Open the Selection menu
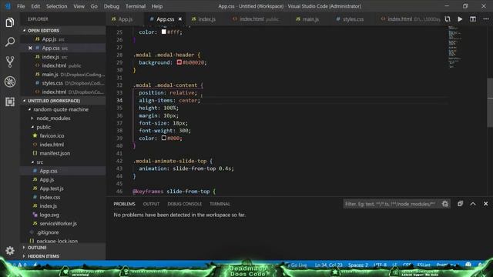The image size is (493, 277). point(56,6)
